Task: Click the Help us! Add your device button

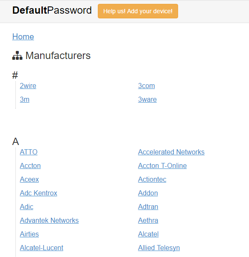Action: coord(138,11)
